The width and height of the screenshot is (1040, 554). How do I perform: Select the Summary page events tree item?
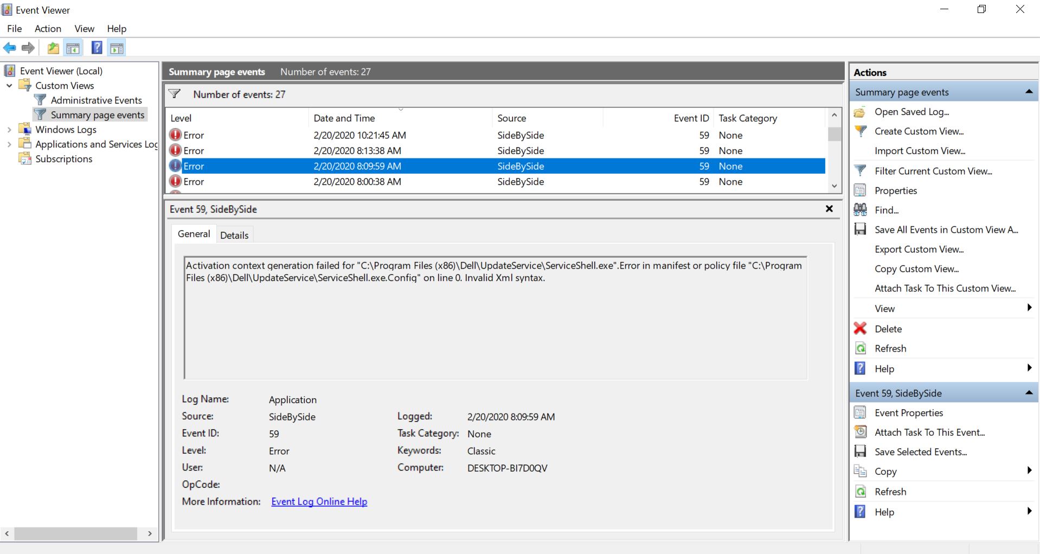98,115
